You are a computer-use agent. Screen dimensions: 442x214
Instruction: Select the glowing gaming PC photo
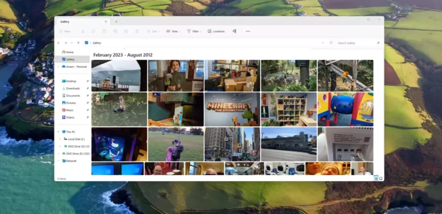119,144
